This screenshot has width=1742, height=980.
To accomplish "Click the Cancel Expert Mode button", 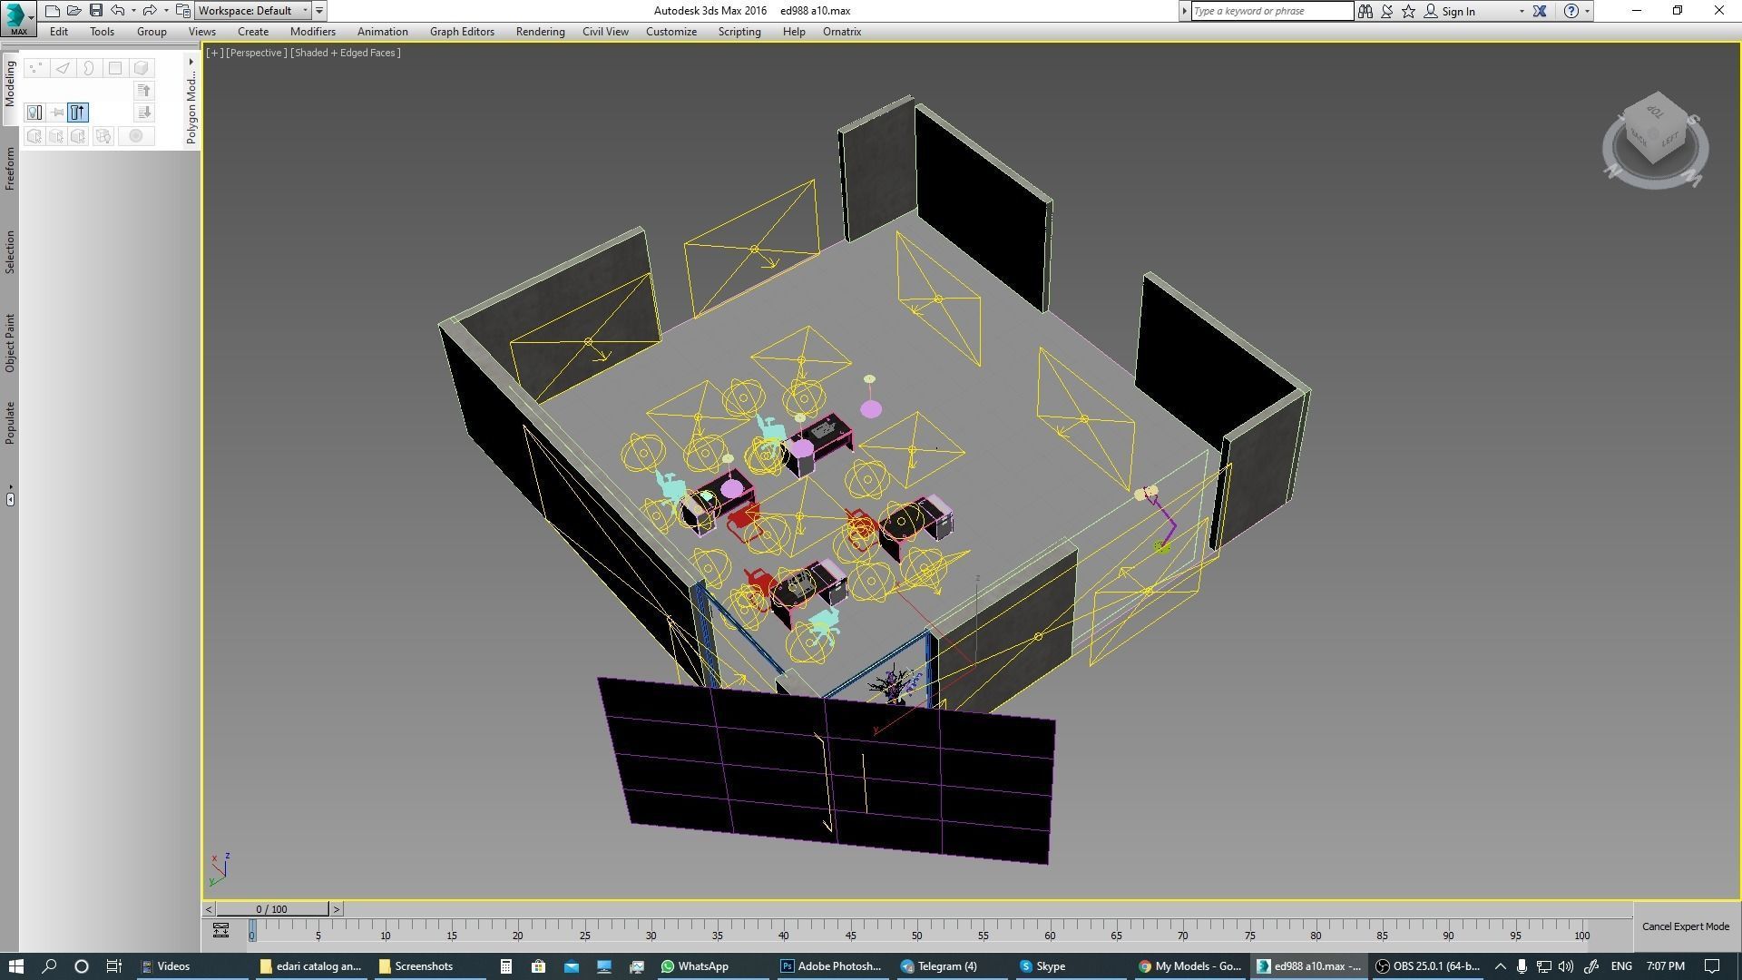I will pyautogui.click(x=1686, y=926).
